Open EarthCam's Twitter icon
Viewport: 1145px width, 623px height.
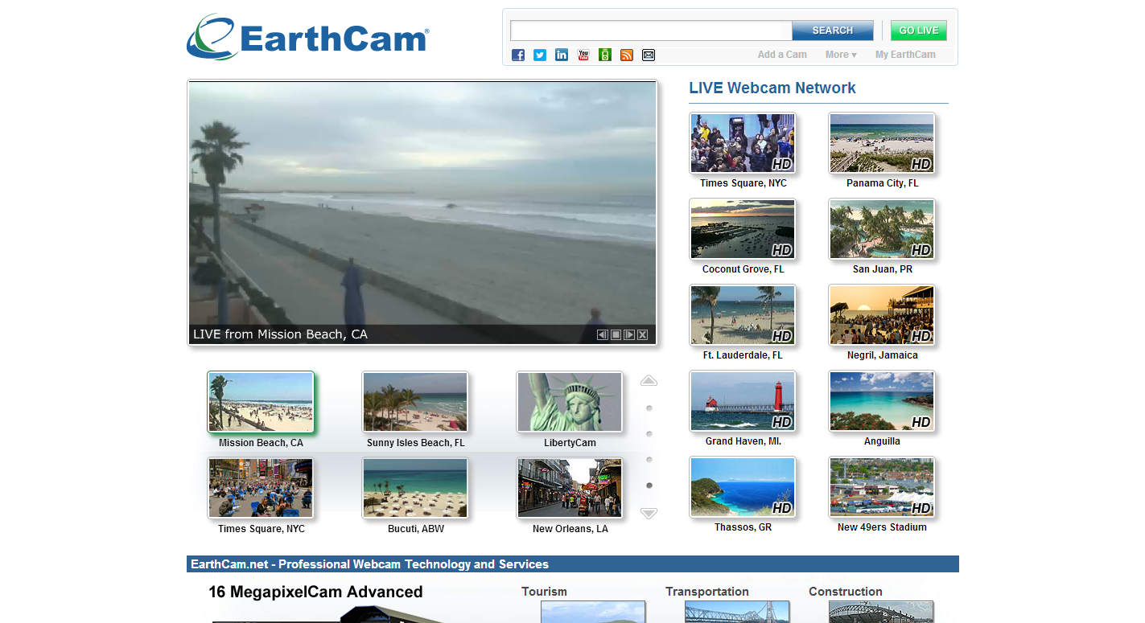[x=540, y=55]
